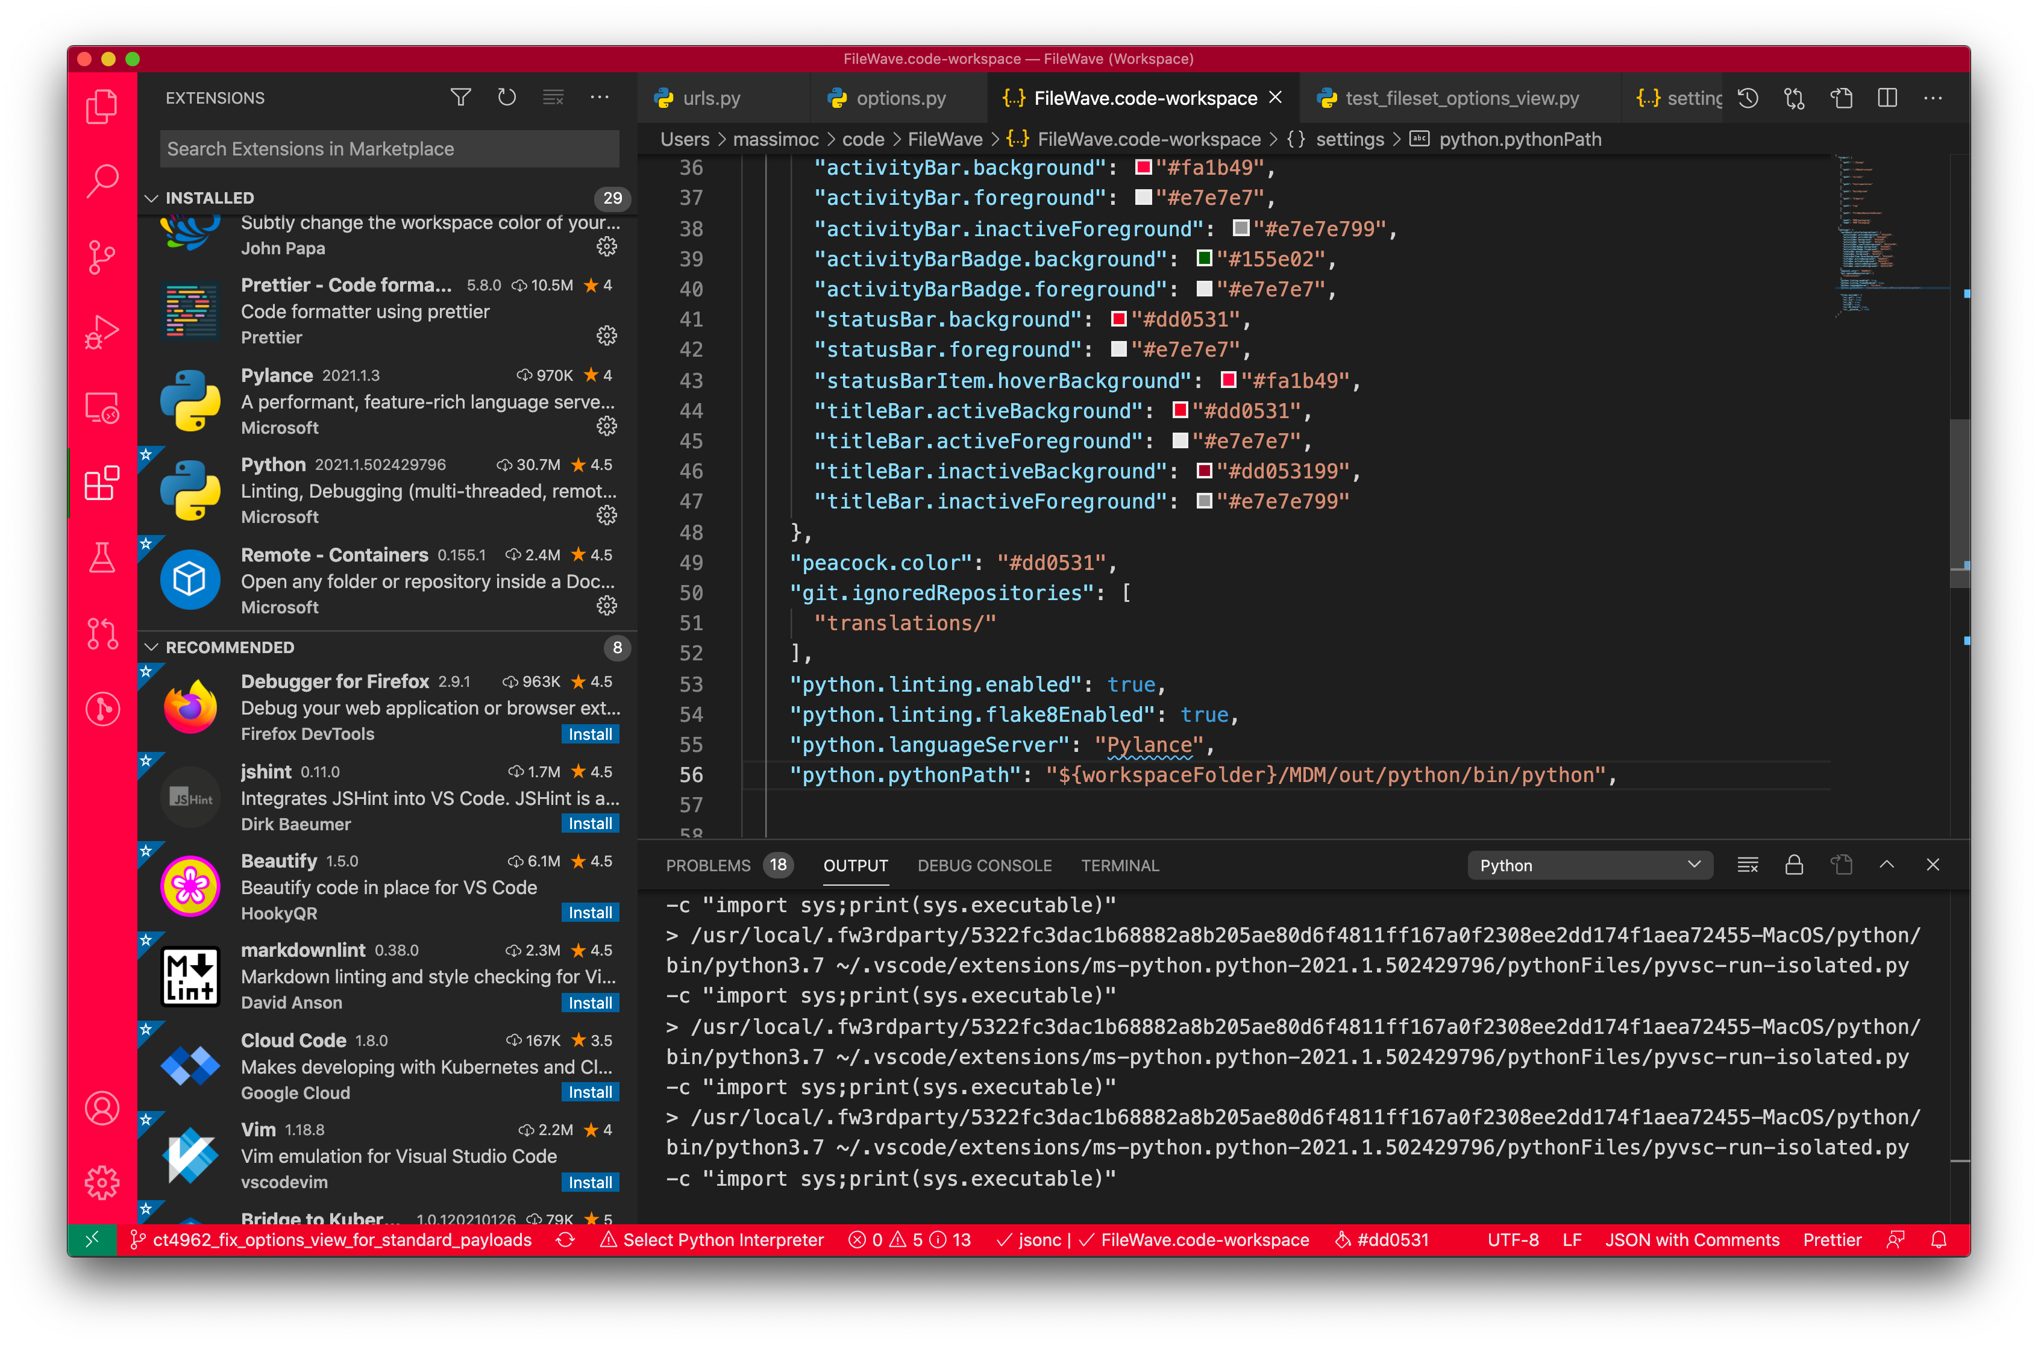The image size is (2038, 1346).
Task: Install the Beautify extension
Action: [x=590, y=913]
